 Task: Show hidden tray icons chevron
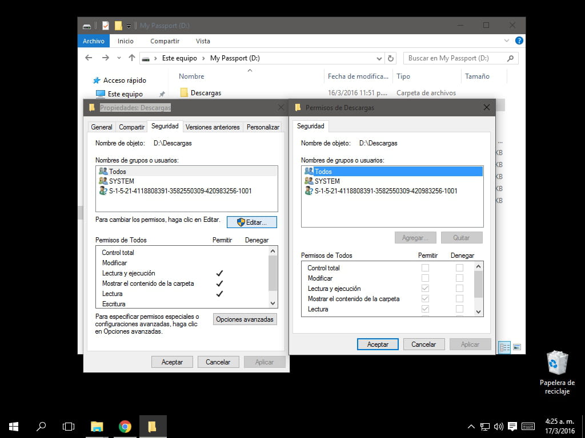pos(471,427)
